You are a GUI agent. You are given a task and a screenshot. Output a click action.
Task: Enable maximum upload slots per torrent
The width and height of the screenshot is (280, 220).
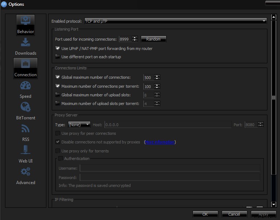point(58,103)
